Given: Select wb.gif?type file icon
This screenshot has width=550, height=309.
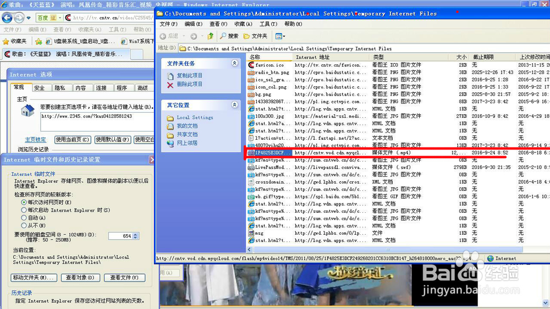Looking at the screenshot, I should point(251,196).
